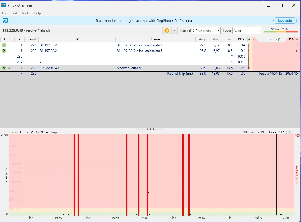Open the Focus dropdown set to Auto
Screen dimensions: 301x222
(247, 30)
